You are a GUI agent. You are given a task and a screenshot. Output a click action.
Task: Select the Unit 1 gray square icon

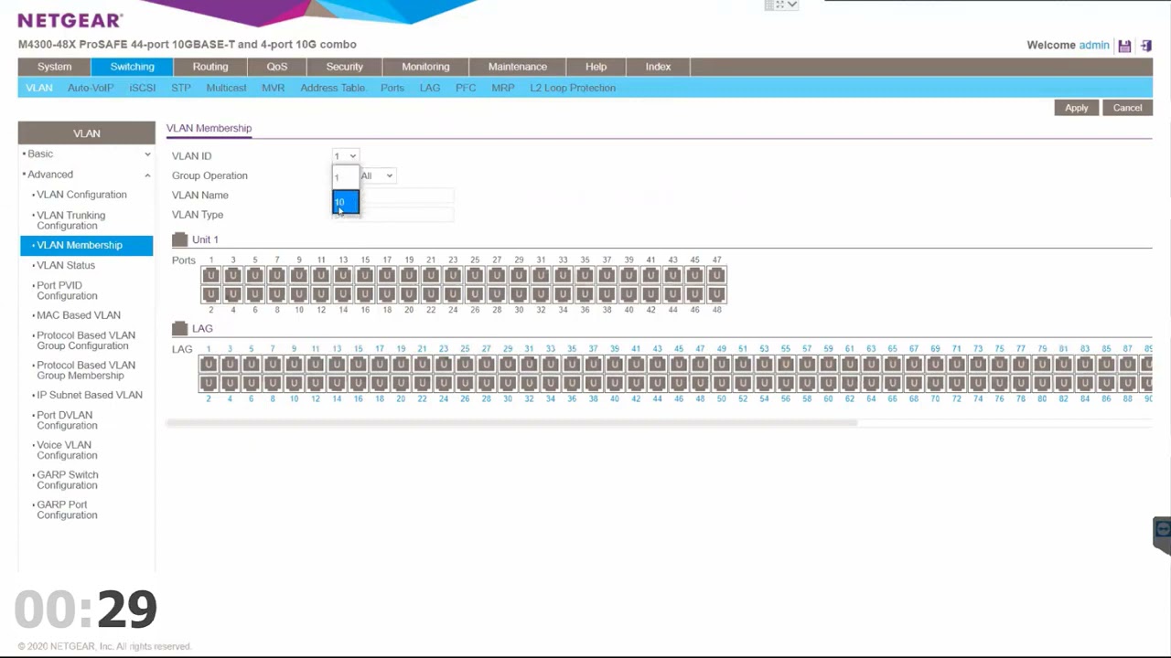click(179, 239)
